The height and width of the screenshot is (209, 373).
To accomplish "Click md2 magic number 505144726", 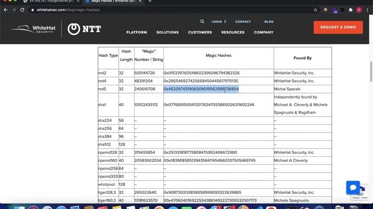I will coord(145,73).
